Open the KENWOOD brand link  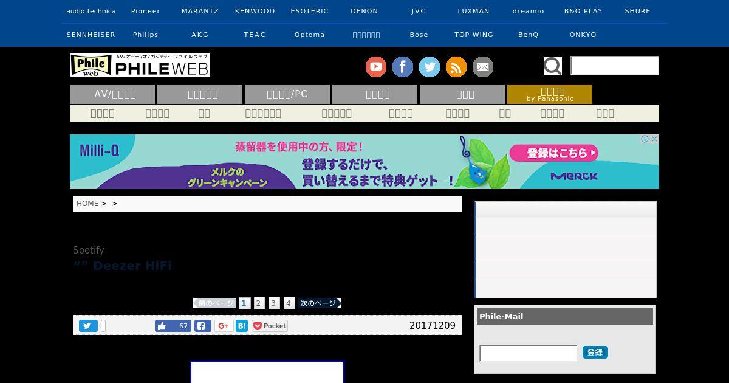tap(255, 11)
